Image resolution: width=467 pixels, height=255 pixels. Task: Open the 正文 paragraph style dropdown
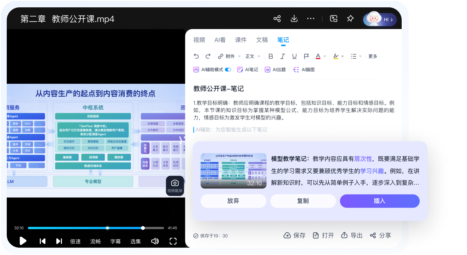(253, 56)
